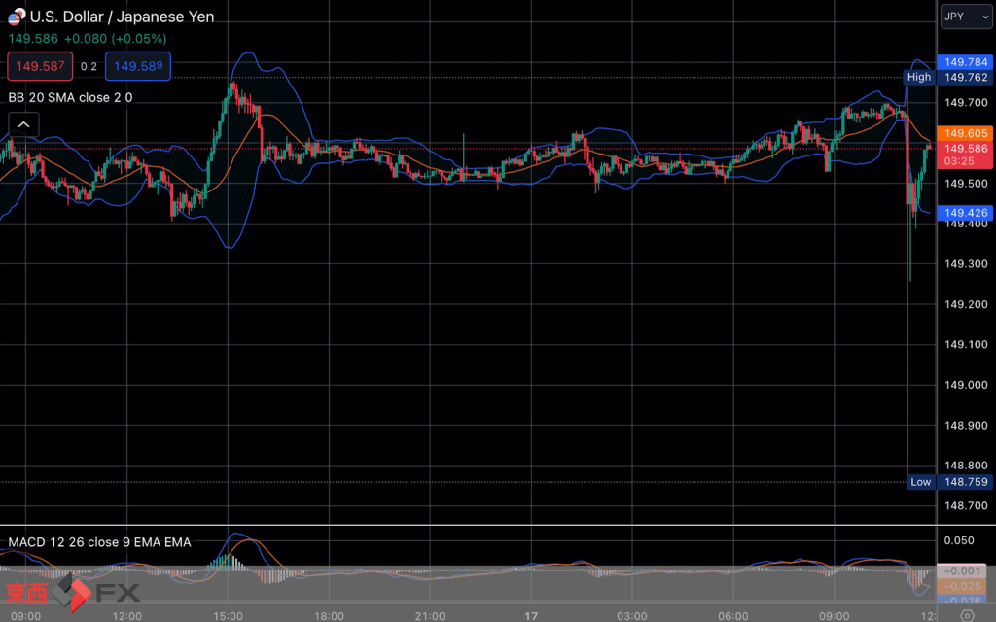The width and height of the screenshot is (996, 622).
Task: Click the red sell price 149.587 button
Action: click(40, 66)
